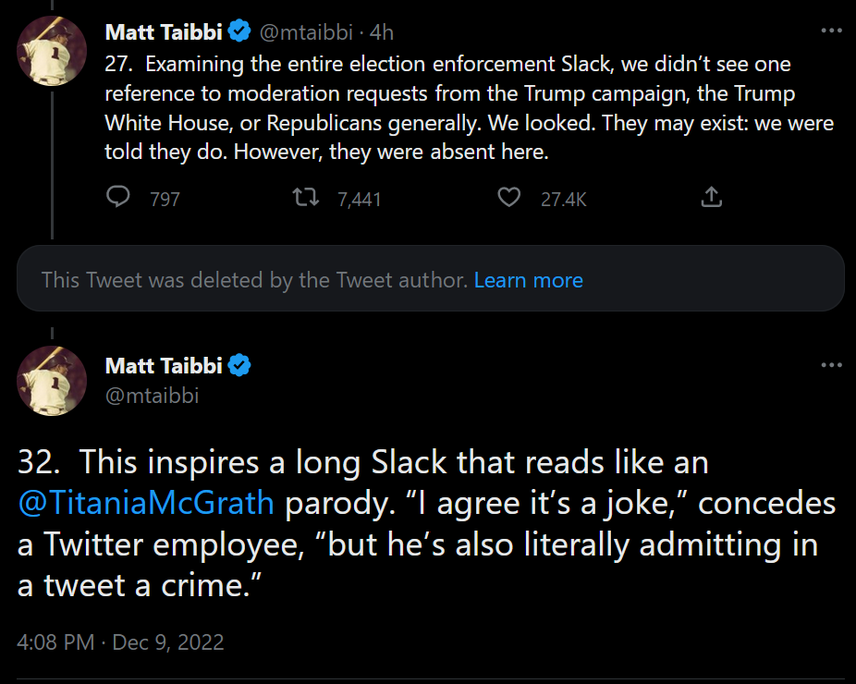Click the verified badge in tweet 32's header
Viewport: 856px width, 684px height.
pos(239,365)
